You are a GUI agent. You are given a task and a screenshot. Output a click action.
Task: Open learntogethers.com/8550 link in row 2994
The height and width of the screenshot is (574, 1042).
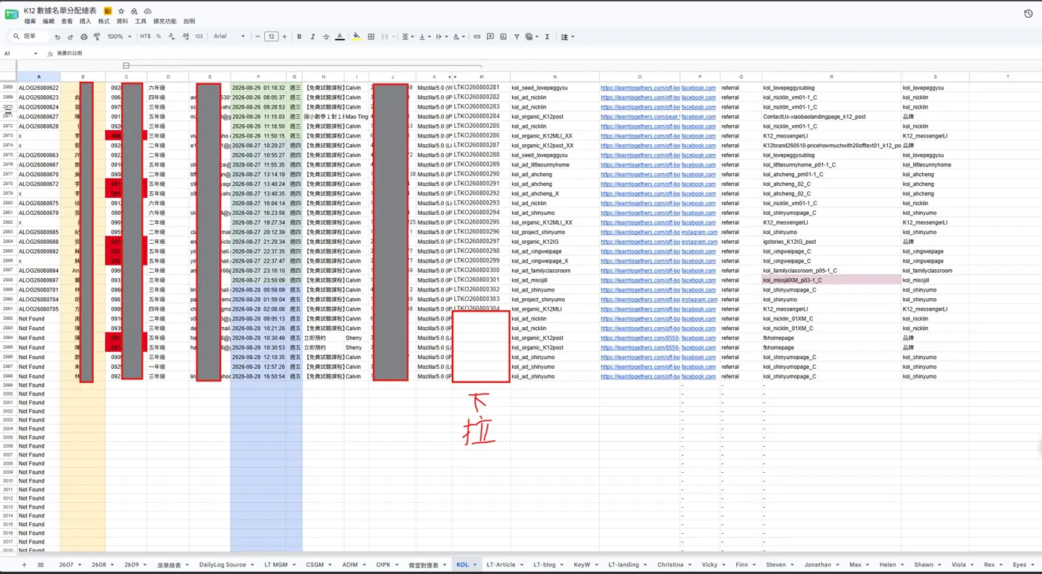[x=640, y=338]
